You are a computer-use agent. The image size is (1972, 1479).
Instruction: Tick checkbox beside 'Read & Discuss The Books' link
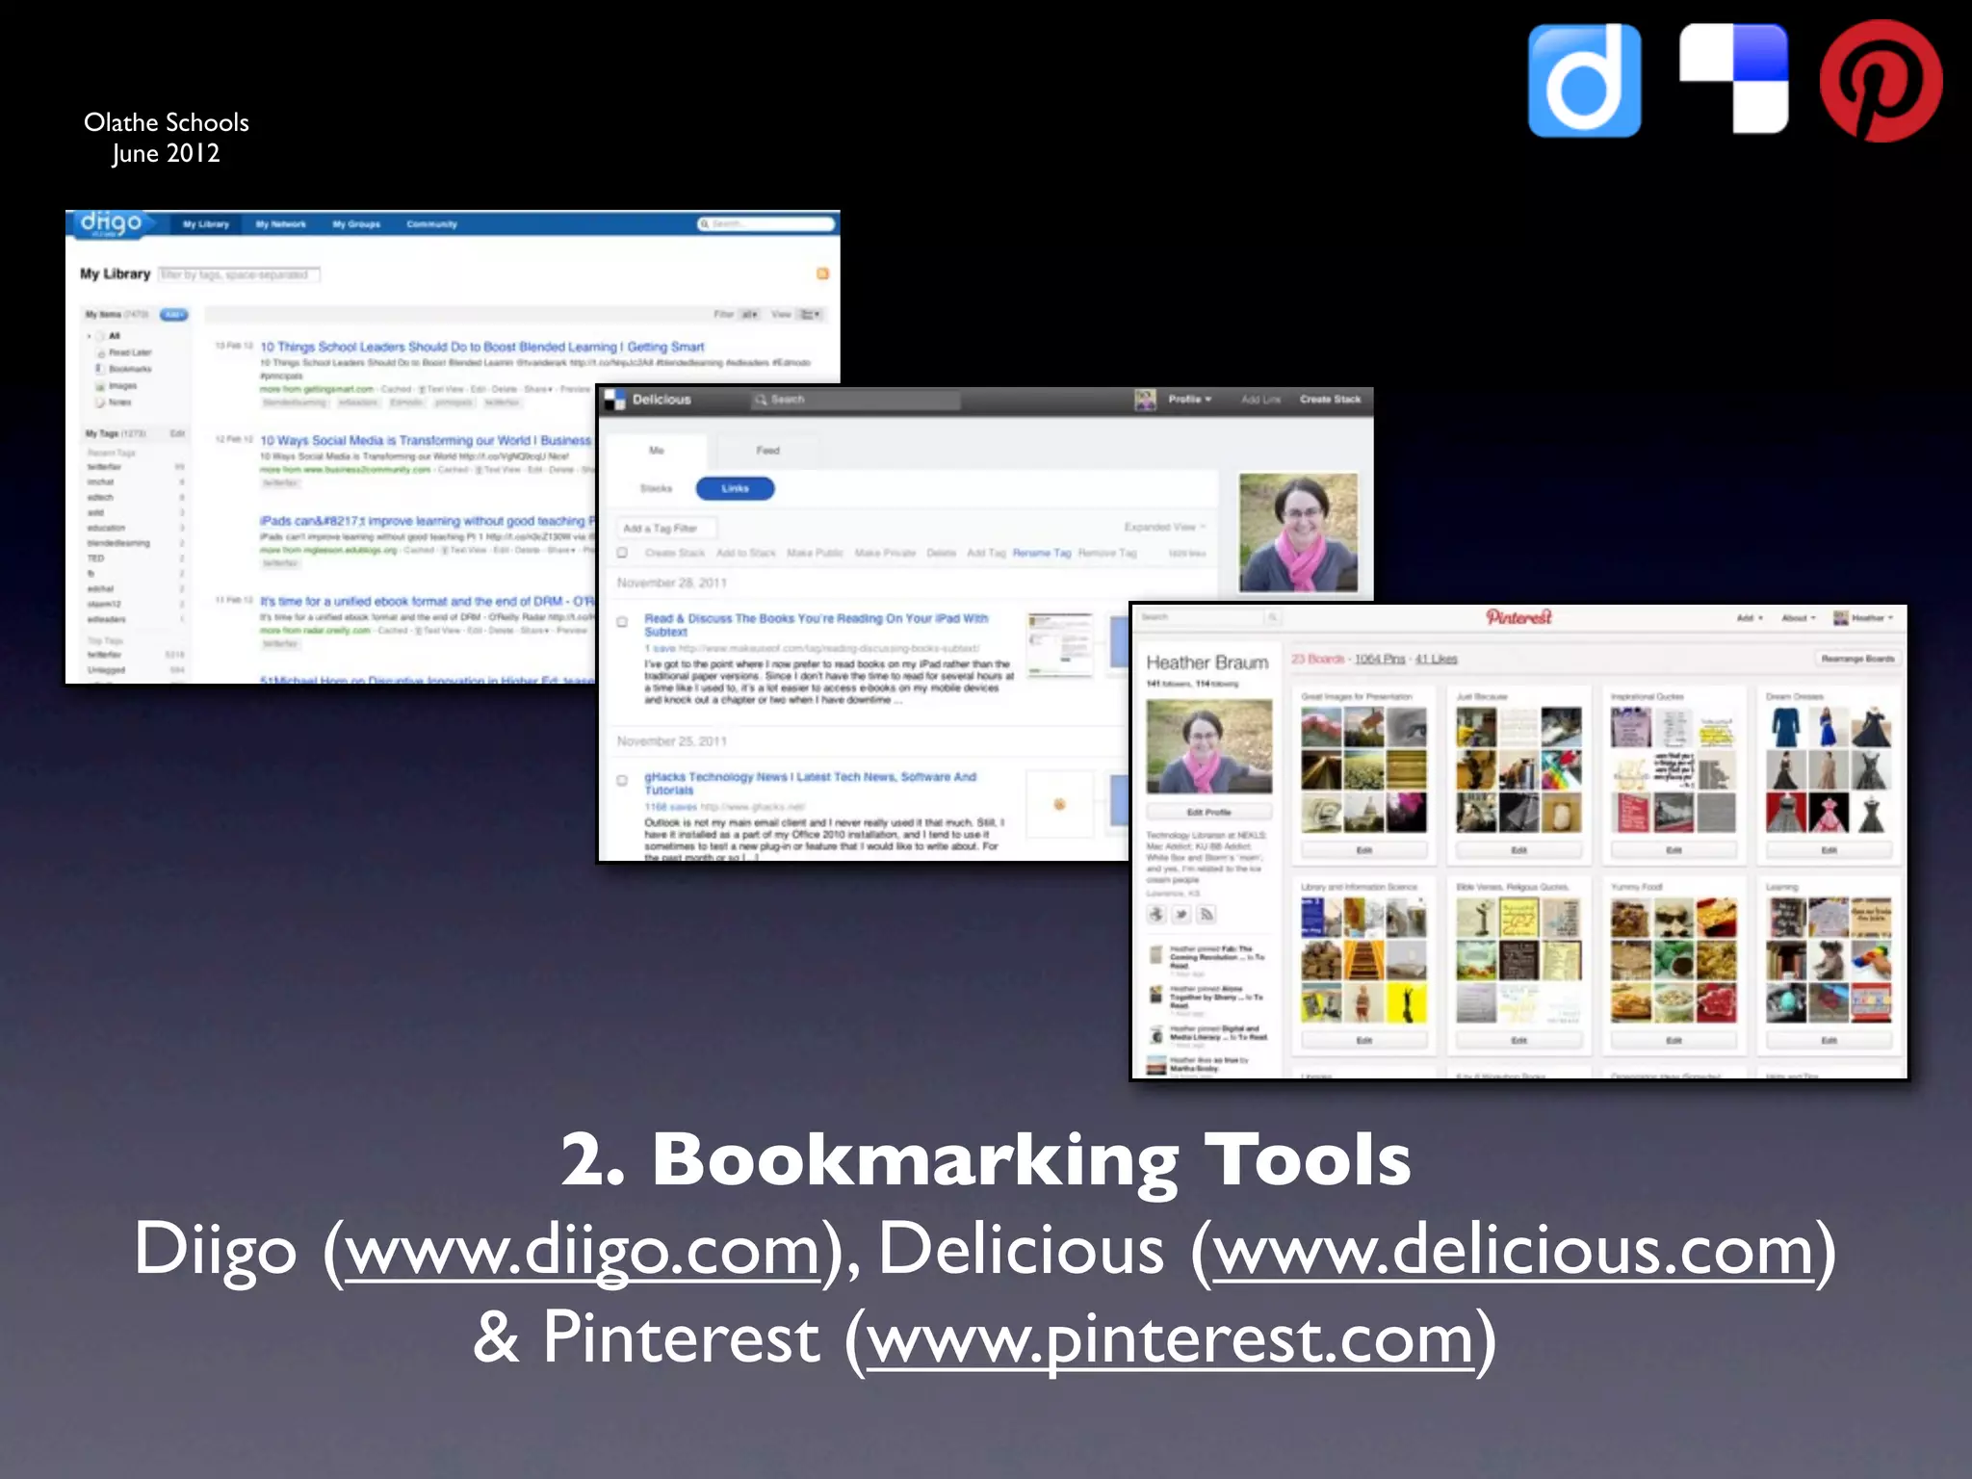point(622,622)
